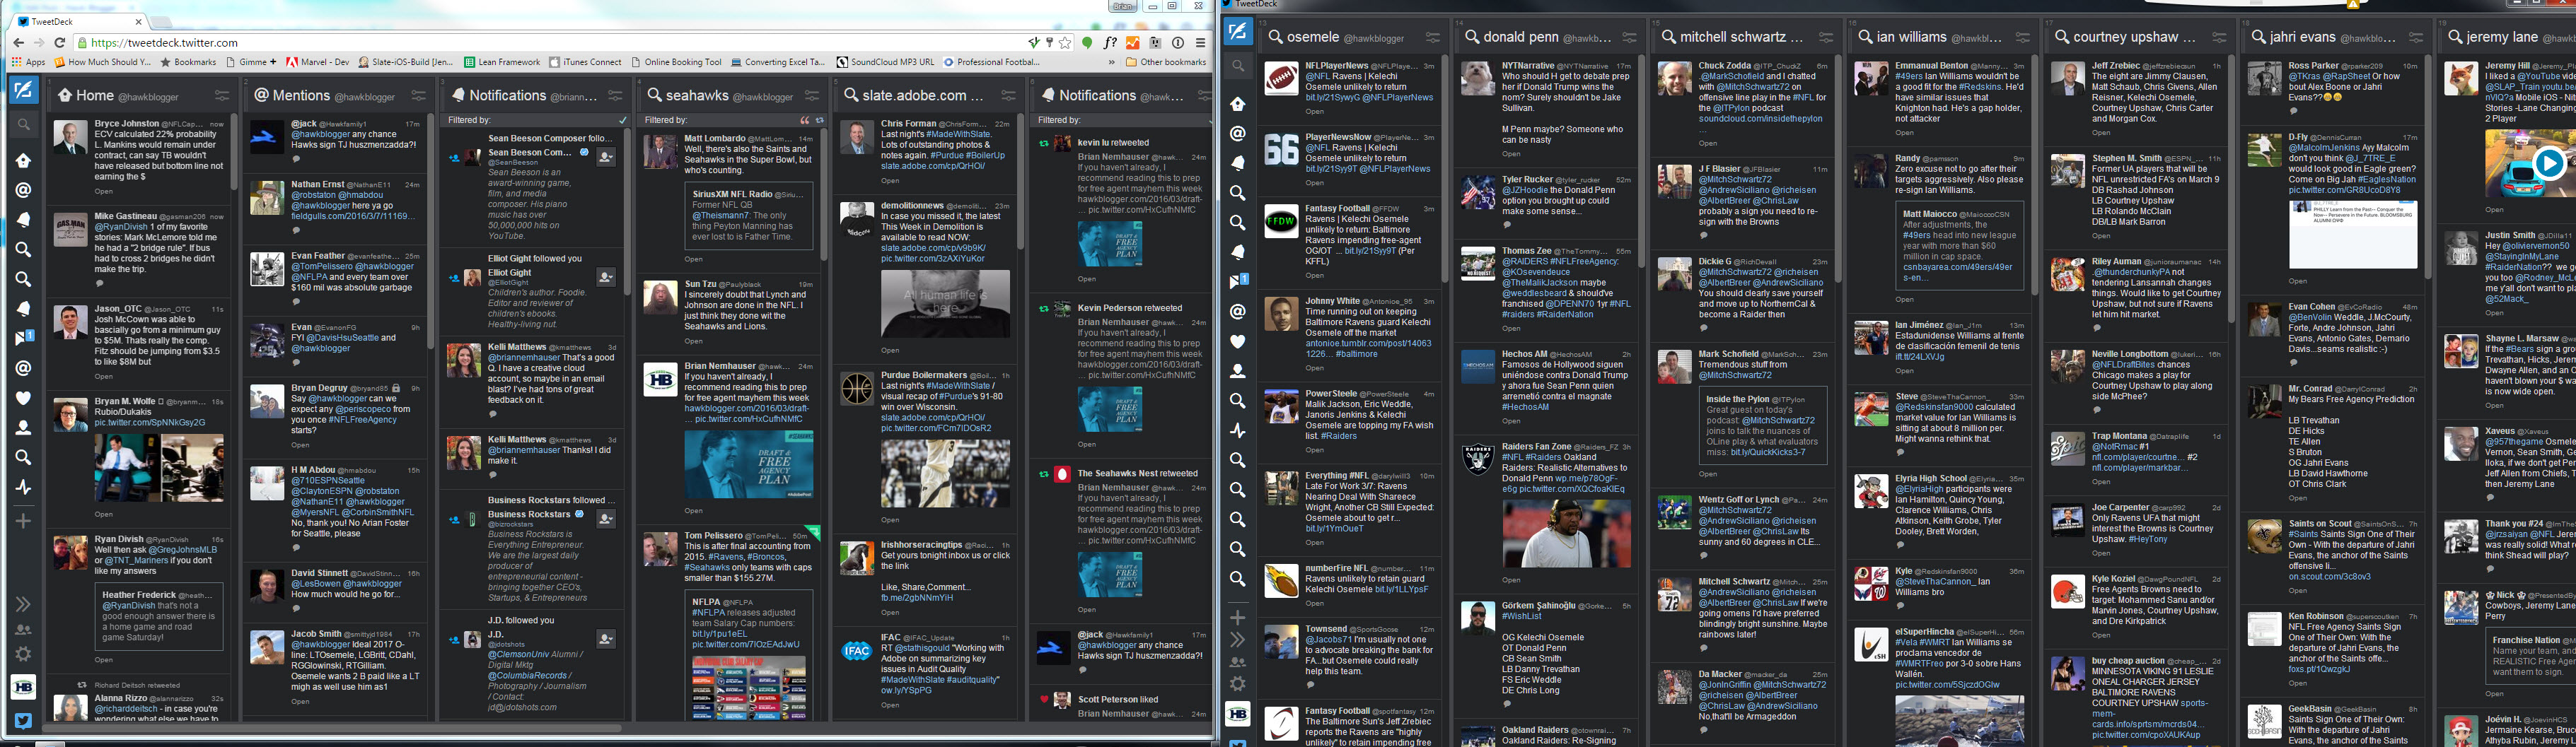This screenshot has height=747, width=2576.
Task: Open the settings gear in right TweetDeck app sidebar
Action: [1237, 684]
